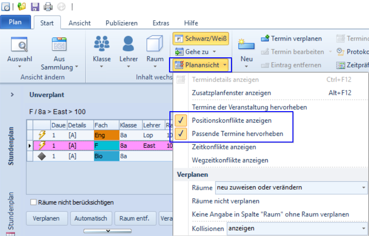Click the Zeitpräferenzen grid icon
Image resolution: width=369 pixels, height=236 pixels.
[x=341, y=65]
